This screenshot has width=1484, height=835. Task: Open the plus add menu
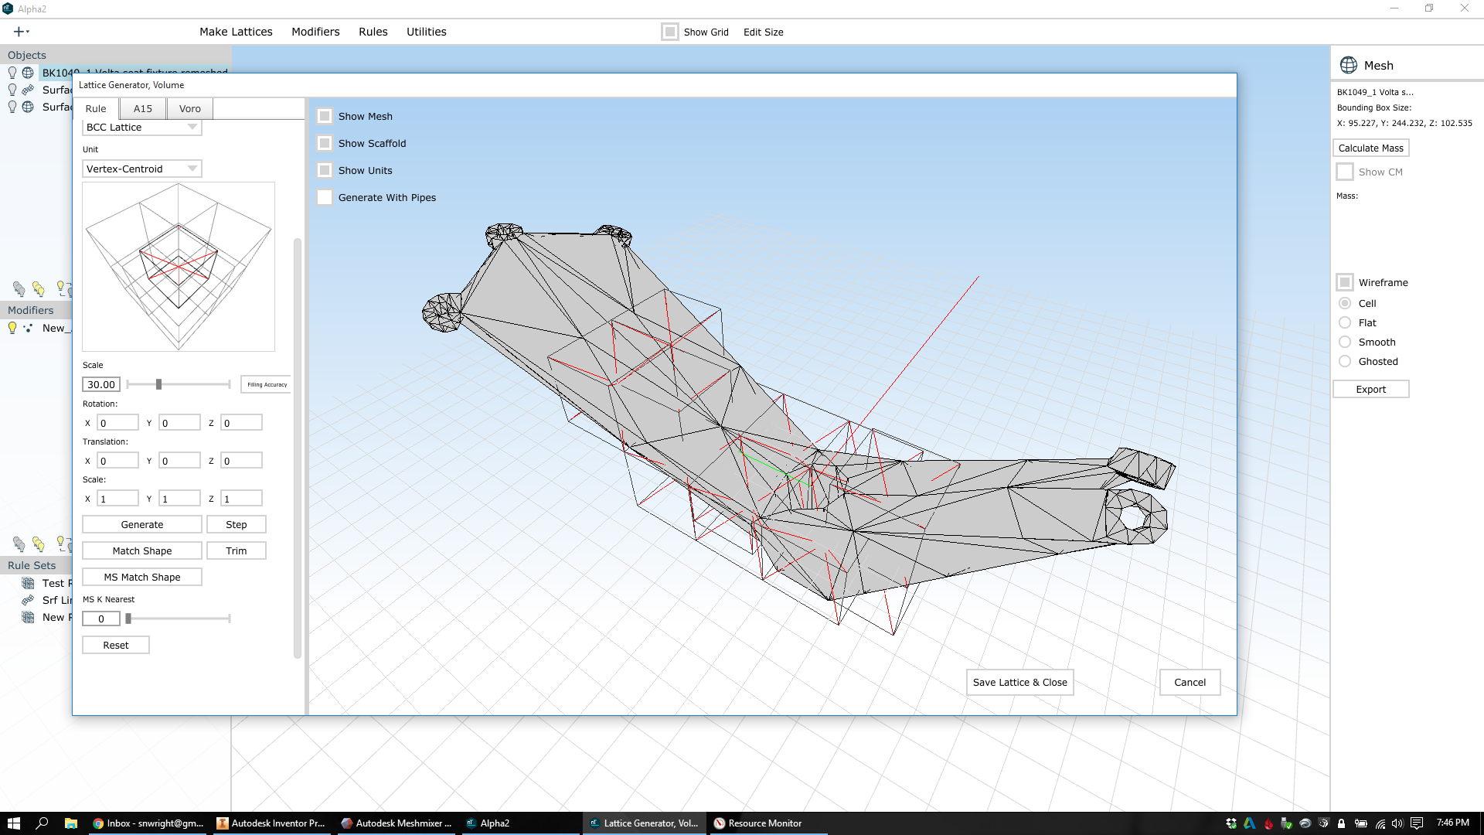coord(21,32)
